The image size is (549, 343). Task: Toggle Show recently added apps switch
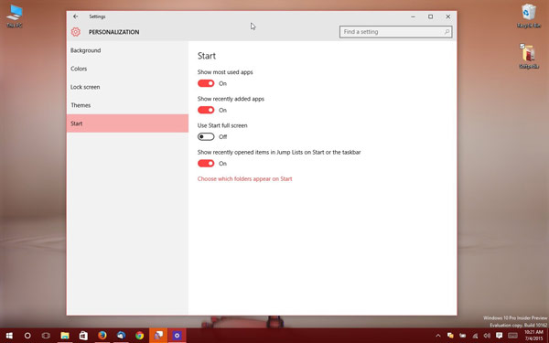(x=206, y=110)
